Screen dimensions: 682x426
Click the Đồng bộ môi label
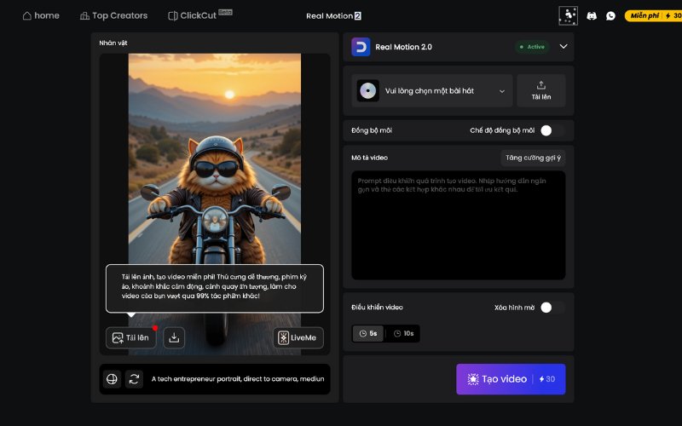pyautogui.click(x=372, y=130)
